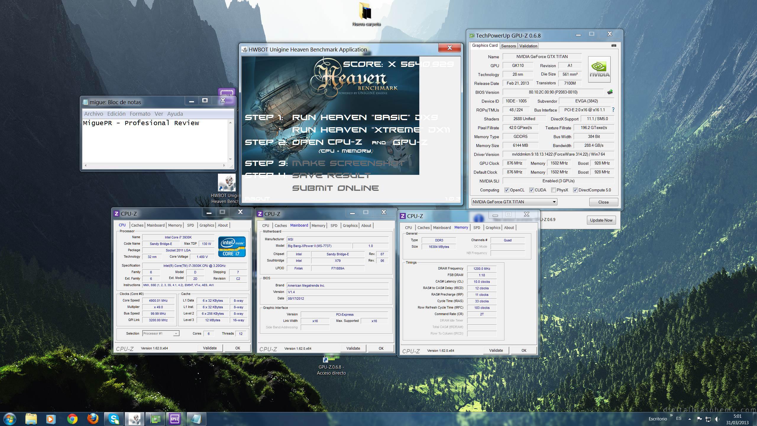Click the network tray icon
Viewport: 757px width, 426px height.
(708, 419)
